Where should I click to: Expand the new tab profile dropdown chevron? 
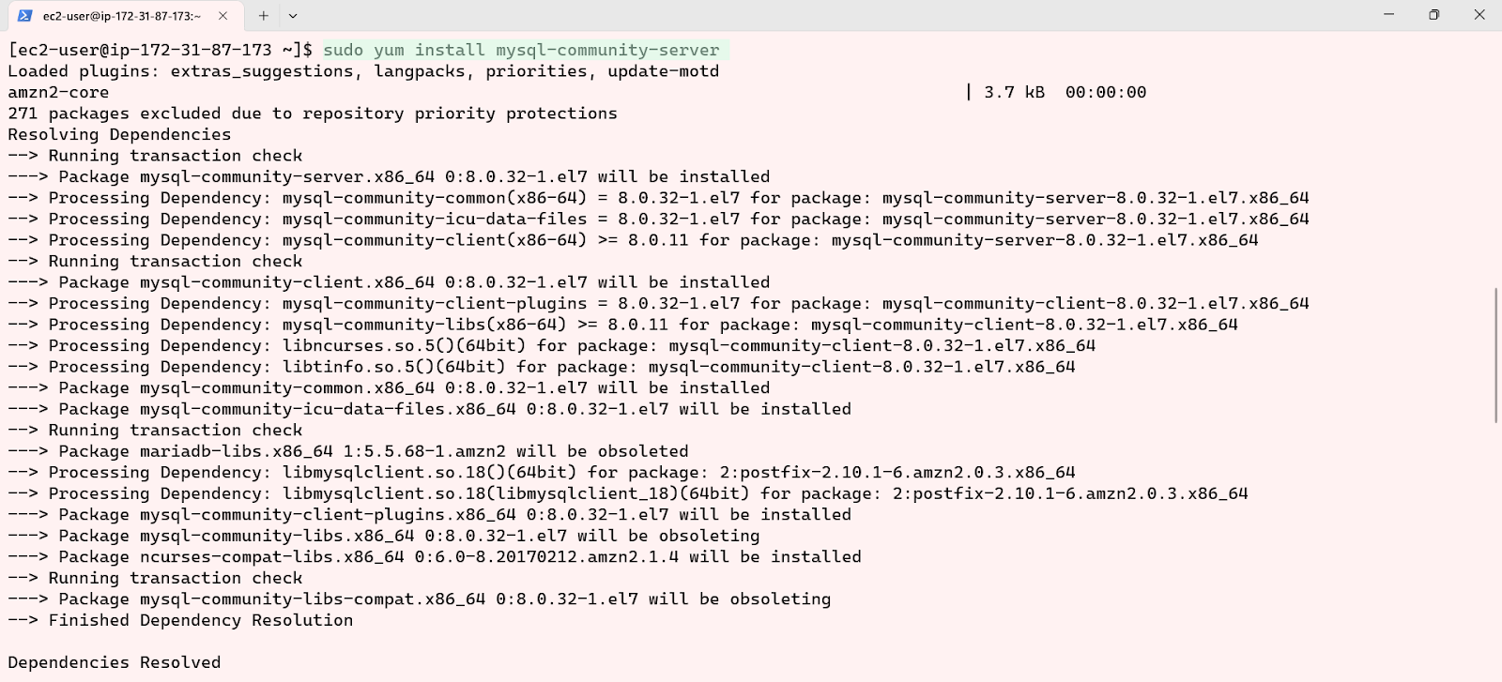tap(293, 16)
